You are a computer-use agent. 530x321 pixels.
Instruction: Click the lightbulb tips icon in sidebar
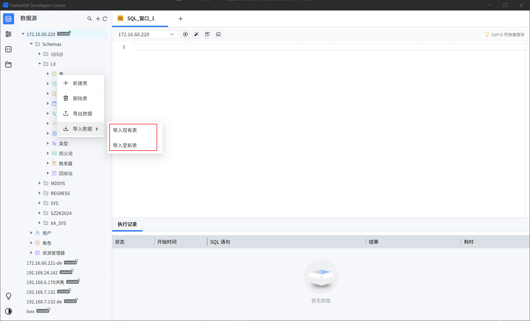click(9, 296)
